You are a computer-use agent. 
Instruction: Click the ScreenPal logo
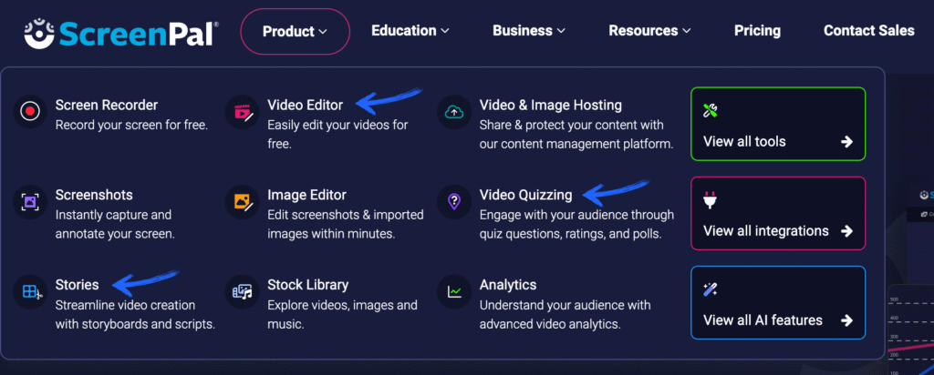click(x=121, y=32)
